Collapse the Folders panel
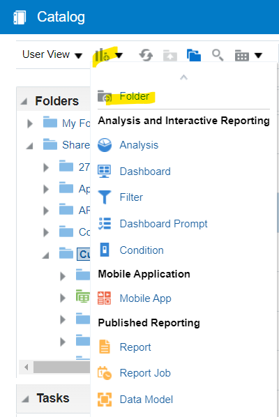 24,101
